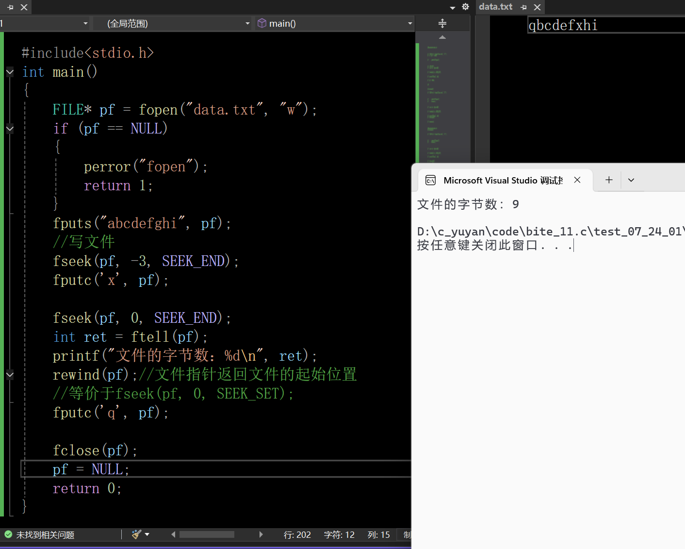Click the 列: 15 column indicator
Image resolution: width=685 pixels, height=549 pixels.
pos(379,535)
